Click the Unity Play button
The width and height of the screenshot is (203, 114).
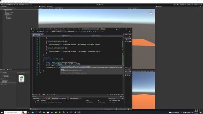pos(97,5)
